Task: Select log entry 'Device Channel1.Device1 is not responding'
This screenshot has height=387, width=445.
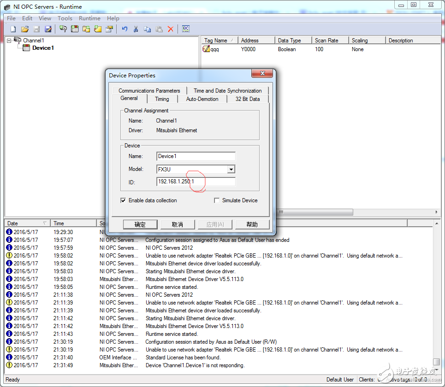Action: (x=219, y=365)
